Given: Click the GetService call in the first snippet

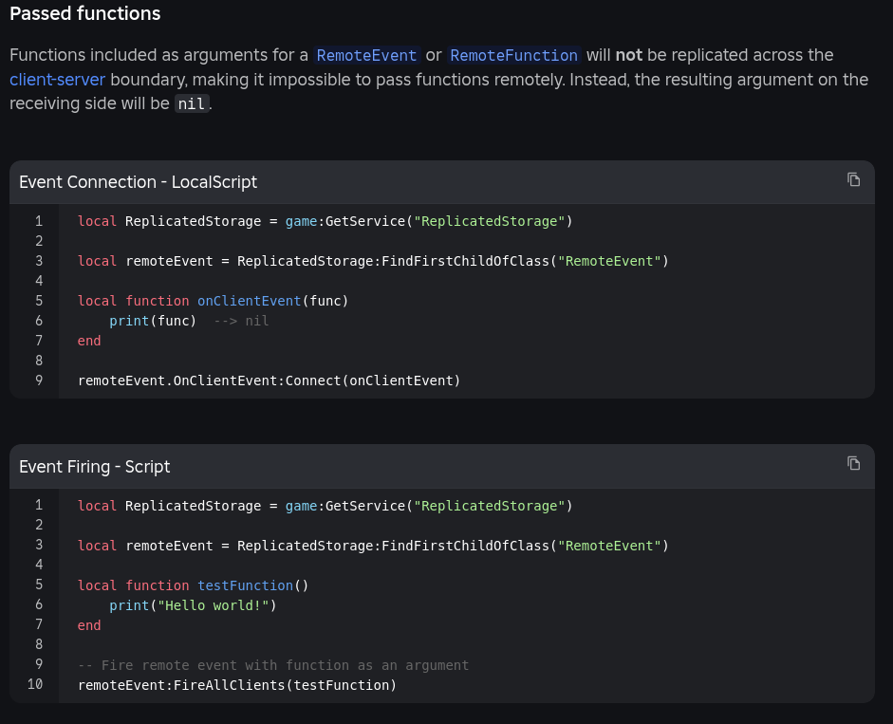Looking at the screenshot, I should [x=365, y=221].
